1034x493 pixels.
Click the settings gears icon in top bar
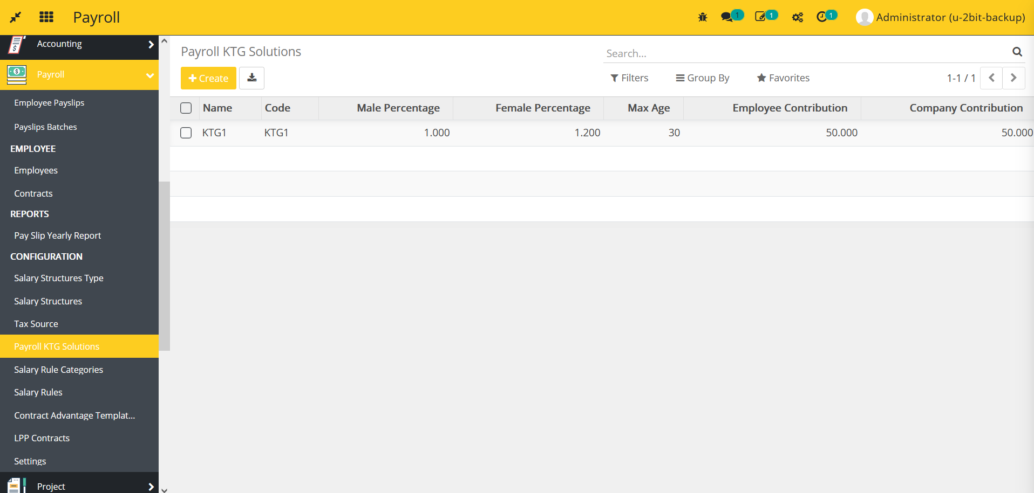[x=797, y=17]
